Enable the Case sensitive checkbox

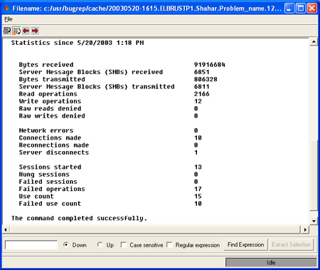point(124,244)
